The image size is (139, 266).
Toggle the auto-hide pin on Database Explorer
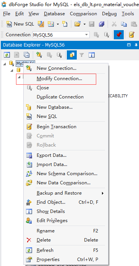pos(136,45)
